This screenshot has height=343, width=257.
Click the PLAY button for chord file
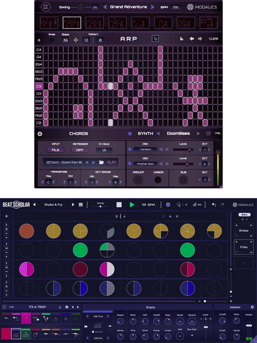tap(112, 162)
